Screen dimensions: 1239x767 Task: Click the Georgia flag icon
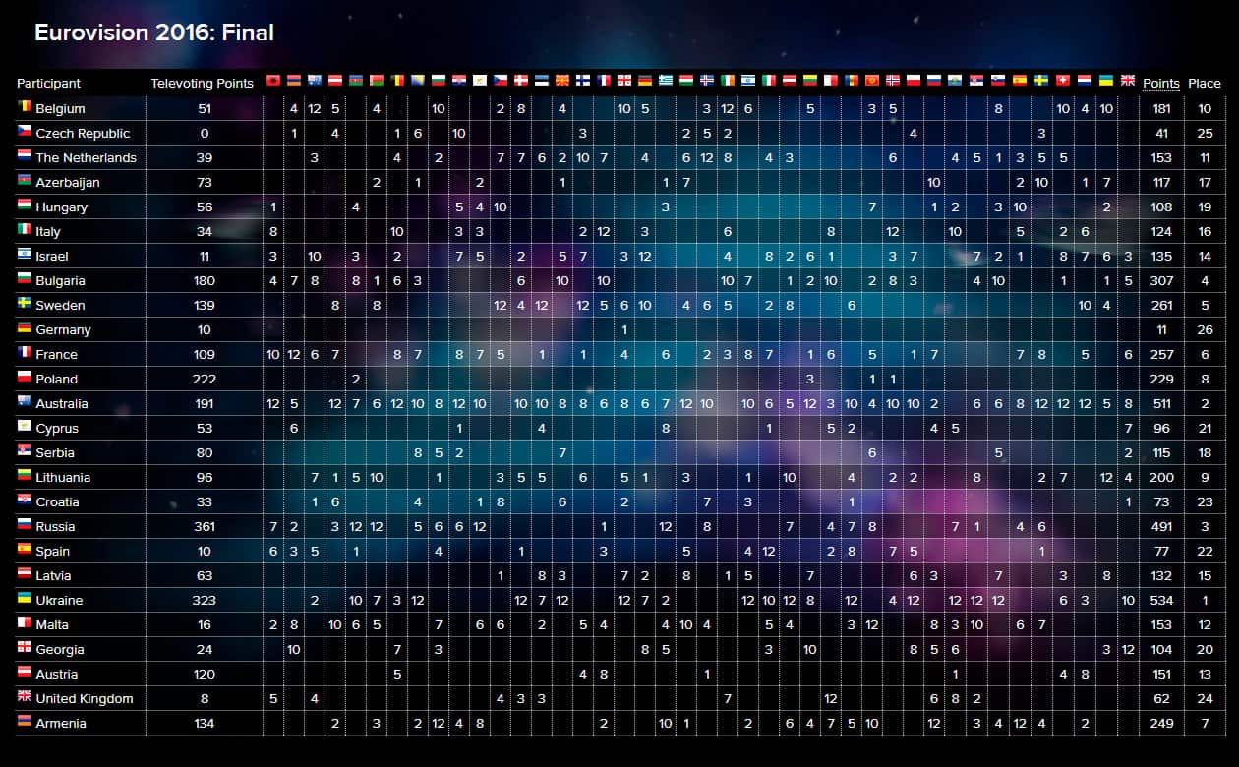25,649
